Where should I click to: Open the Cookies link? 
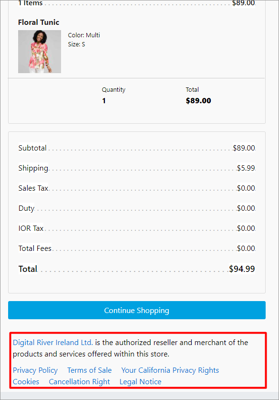(x=26, y=382)
